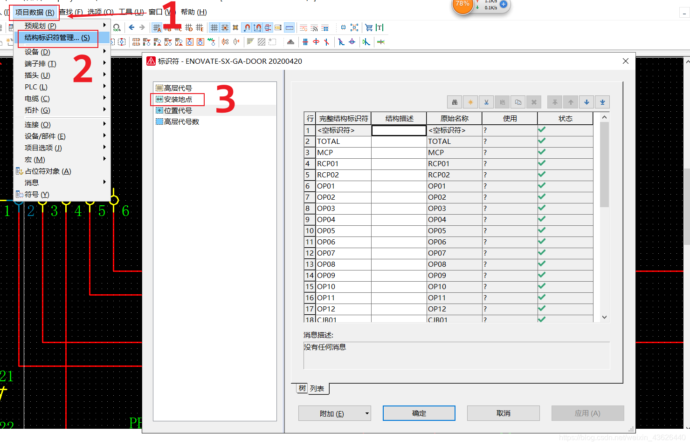Open the 项目数据 (R) menu
This screenshot has height=446, width=690.
point(34,12)
